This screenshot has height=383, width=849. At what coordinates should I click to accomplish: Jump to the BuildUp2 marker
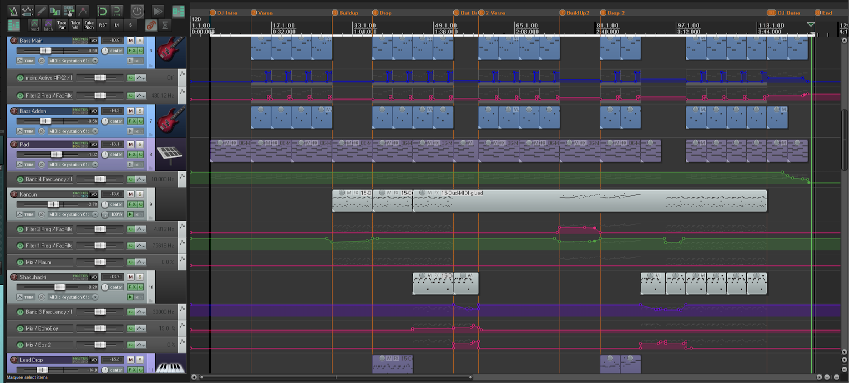pyautogui.click(x=575, y=13)
